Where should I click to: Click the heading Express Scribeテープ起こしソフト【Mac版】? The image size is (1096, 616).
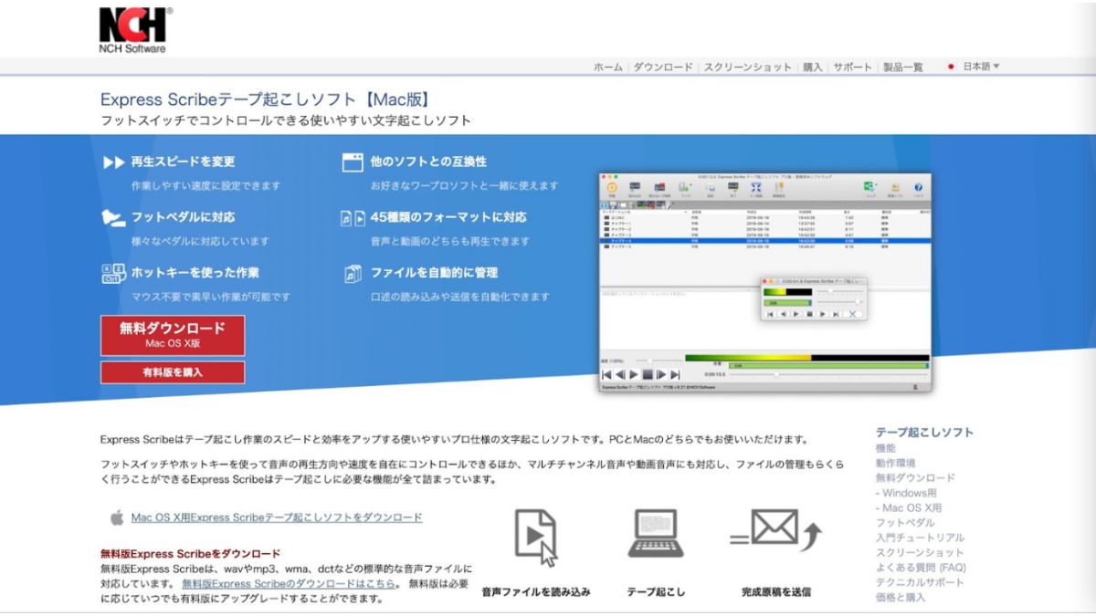[265, 99]
